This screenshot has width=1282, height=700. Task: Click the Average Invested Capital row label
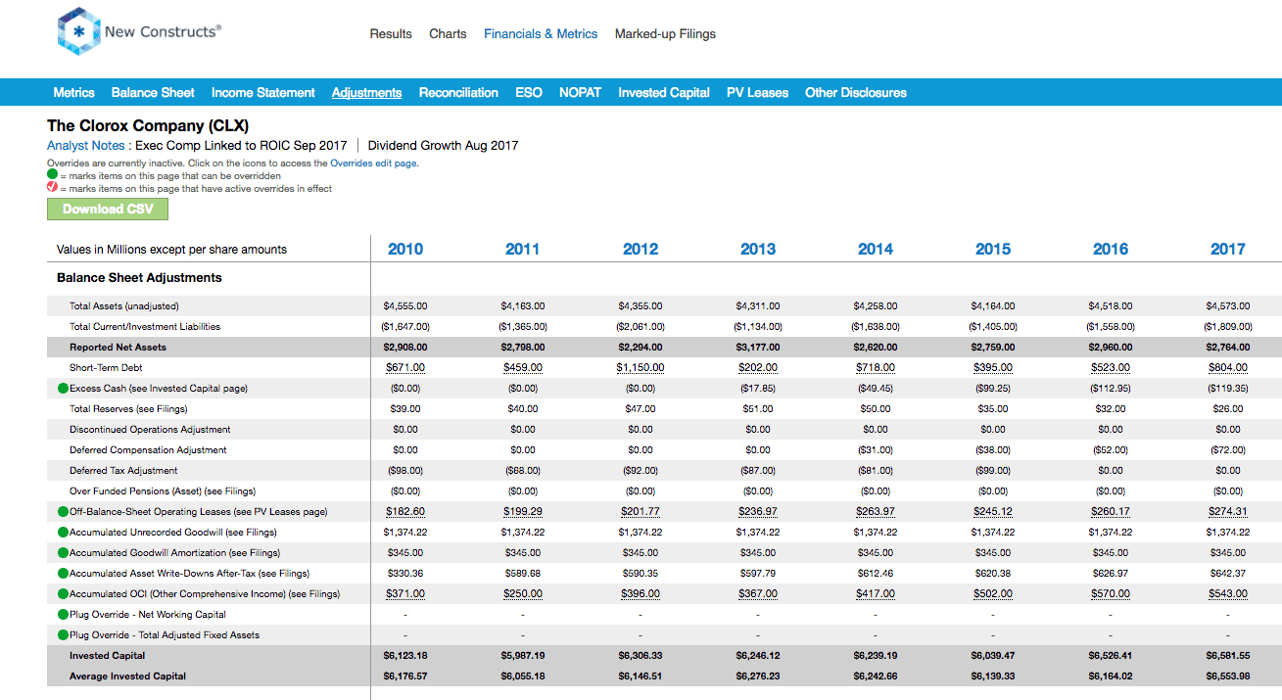coord(127,677)
